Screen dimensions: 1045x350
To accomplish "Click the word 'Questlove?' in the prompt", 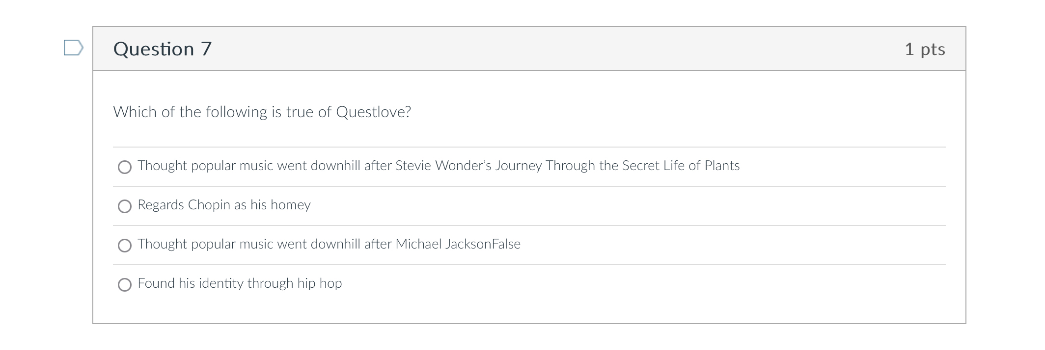I will click(x=374, y=112).
